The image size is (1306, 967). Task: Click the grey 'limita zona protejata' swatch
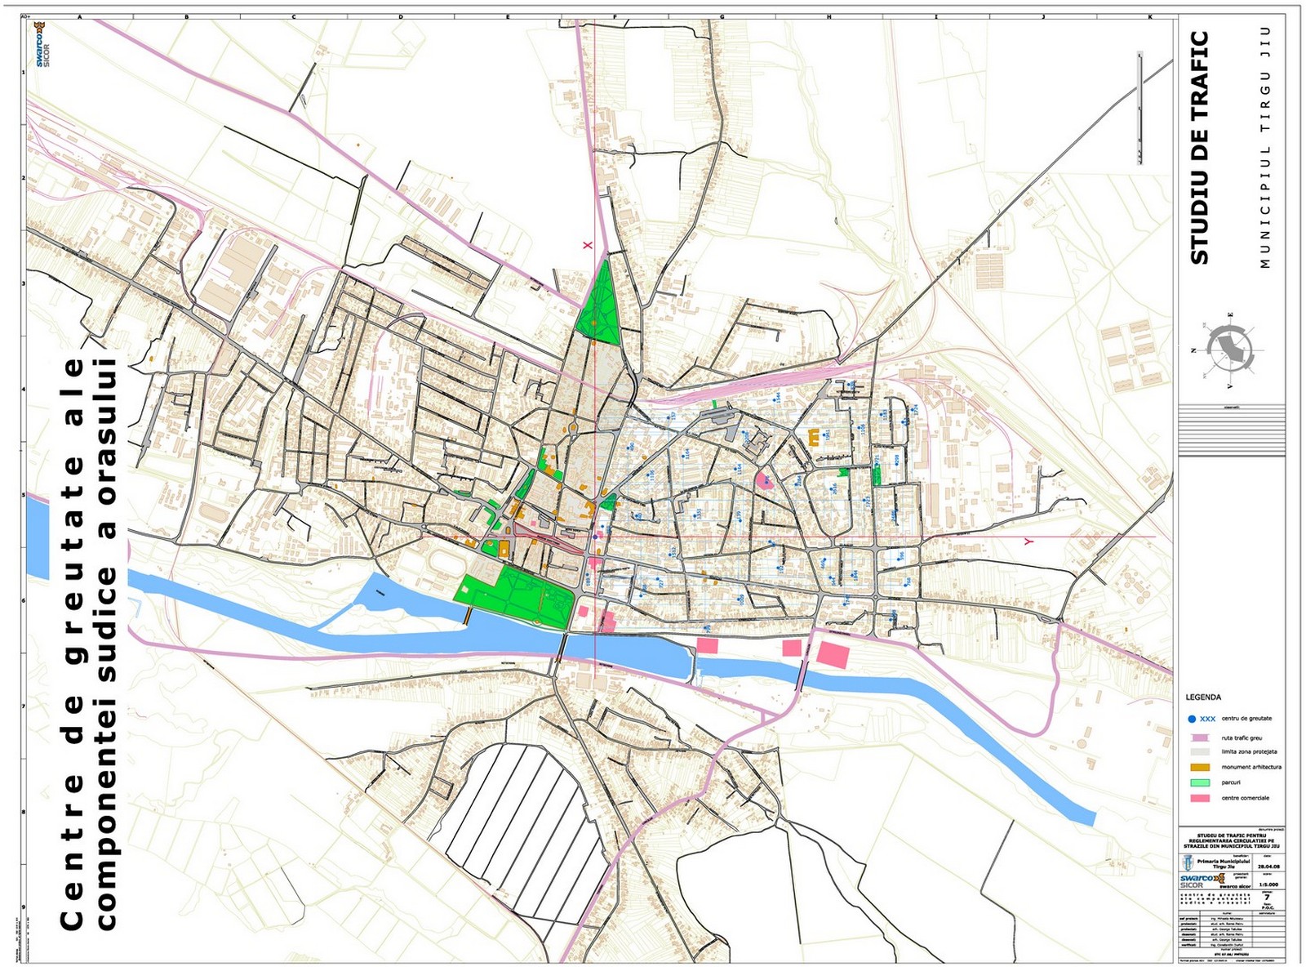point(1199,752)
